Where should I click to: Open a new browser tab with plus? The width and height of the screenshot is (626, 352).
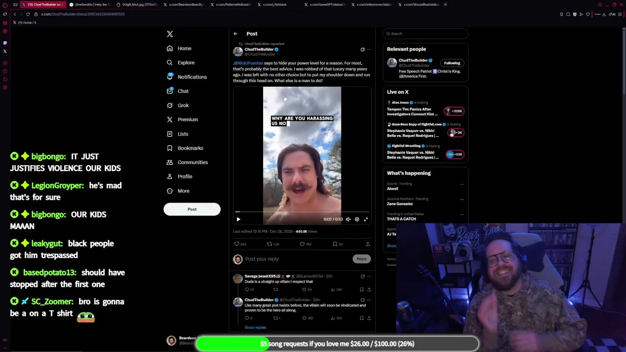445,4
